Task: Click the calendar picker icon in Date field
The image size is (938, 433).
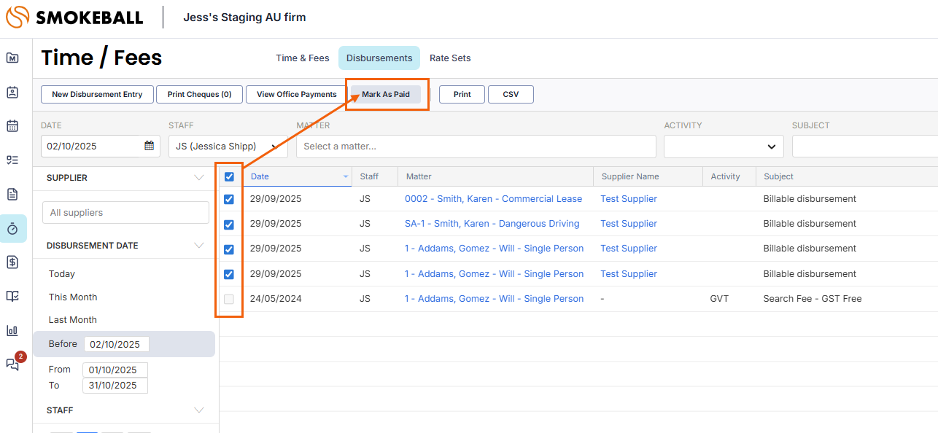Action: tap(150, 146)
